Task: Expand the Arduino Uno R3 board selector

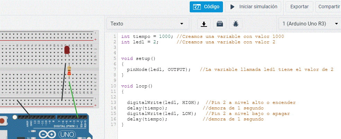Action: 310,24
